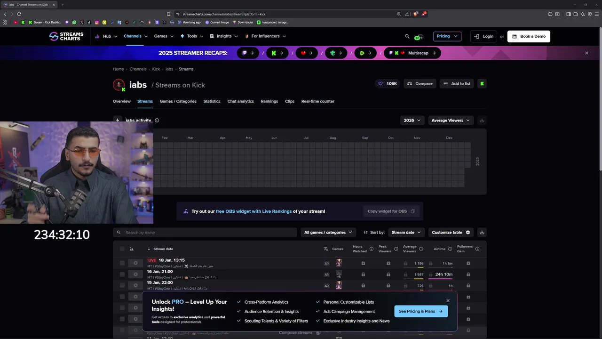Click the Average Viewers info icon
Screen dimensions: 602x339
pos(421,249)
